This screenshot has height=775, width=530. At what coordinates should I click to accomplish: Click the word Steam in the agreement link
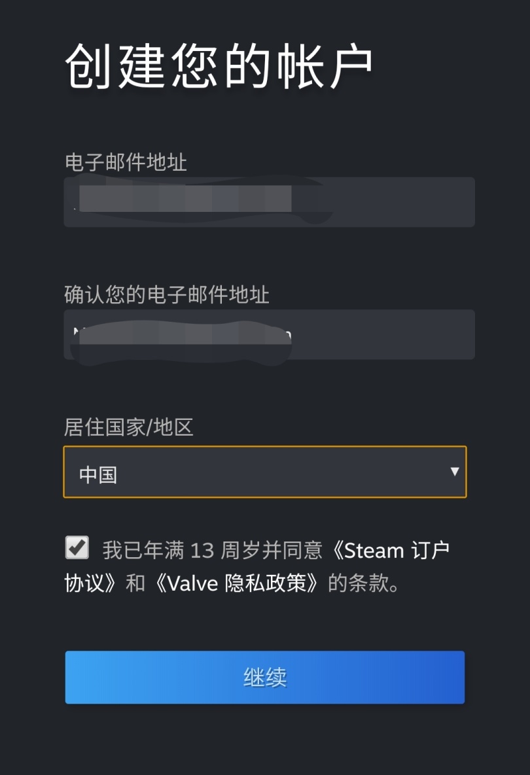pyautogui.click(x=374, y=551)
